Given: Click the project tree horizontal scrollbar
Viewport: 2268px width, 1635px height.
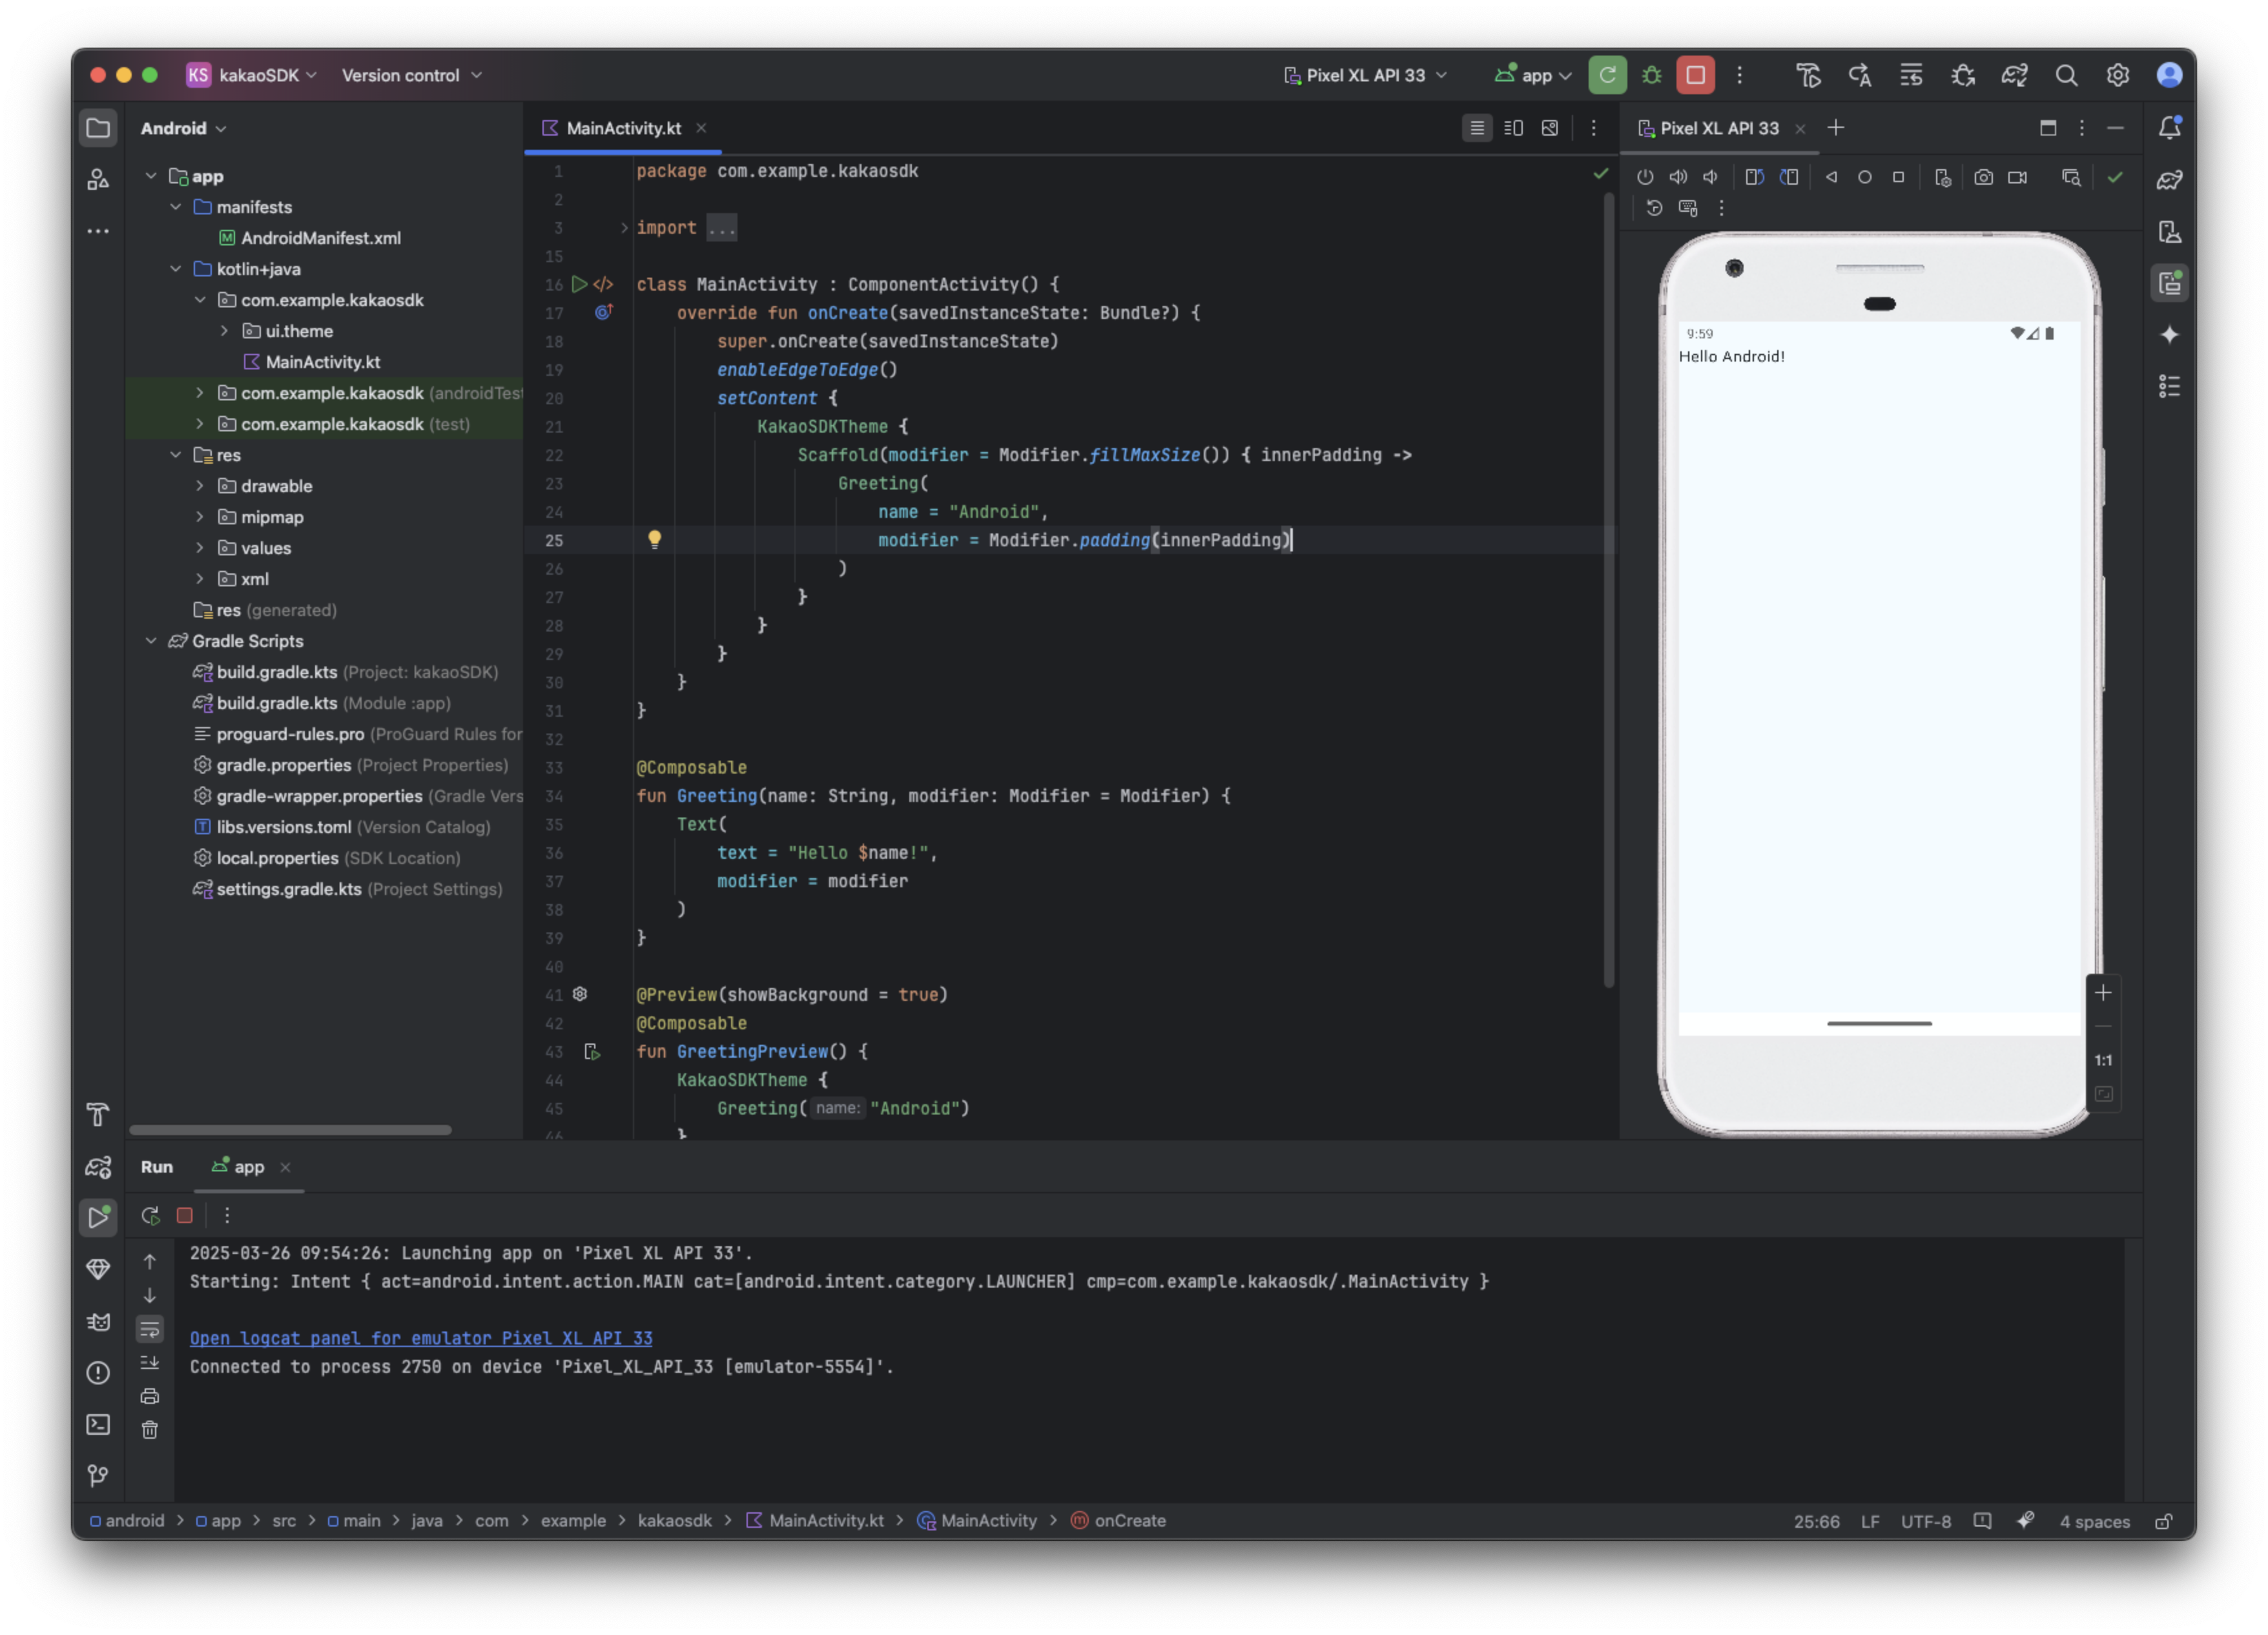Looking at the screenshot, I should [290, 1130].
